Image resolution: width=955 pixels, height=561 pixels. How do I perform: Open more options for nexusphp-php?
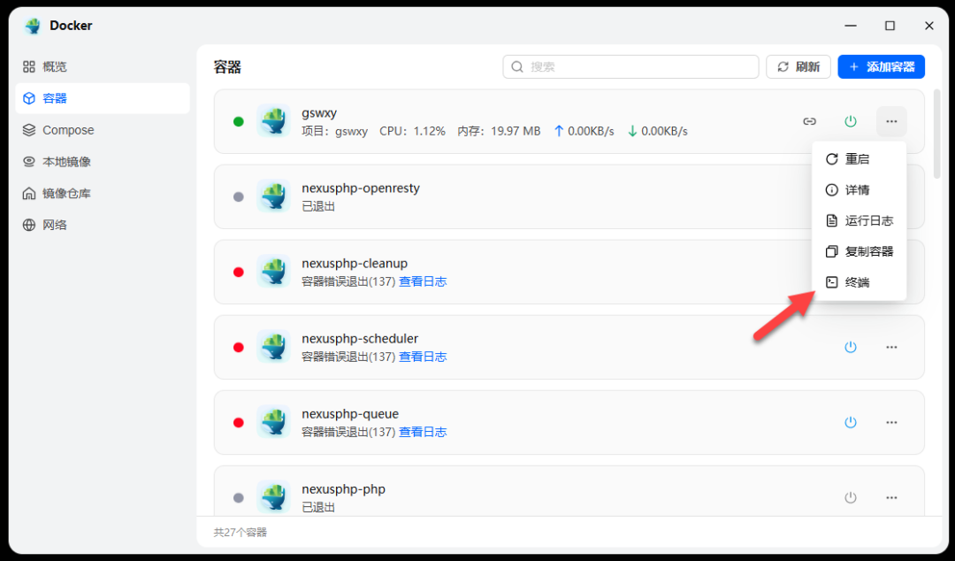[891, 497]
